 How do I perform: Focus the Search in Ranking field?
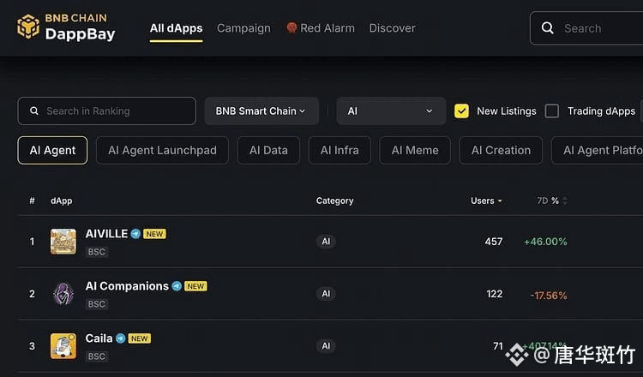point(106,111)
